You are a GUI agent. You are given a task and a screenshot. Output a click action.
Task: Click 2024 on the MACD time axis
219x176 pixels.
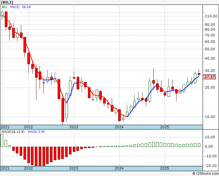tap(119, 168)
